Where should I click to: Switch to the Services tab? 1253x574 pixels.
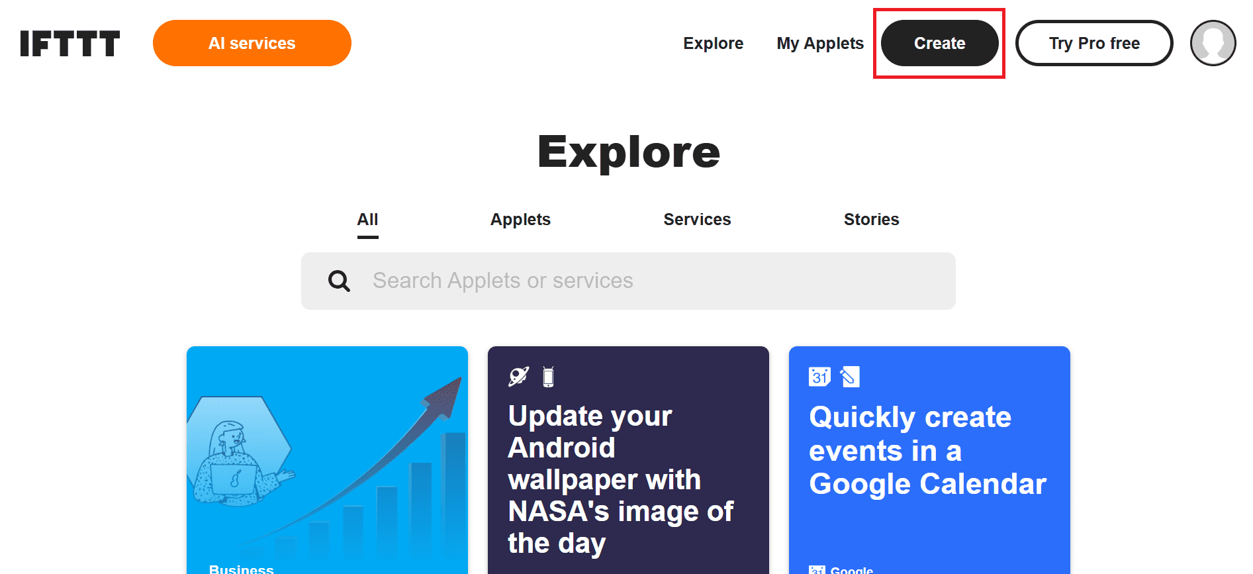(697, 220)
